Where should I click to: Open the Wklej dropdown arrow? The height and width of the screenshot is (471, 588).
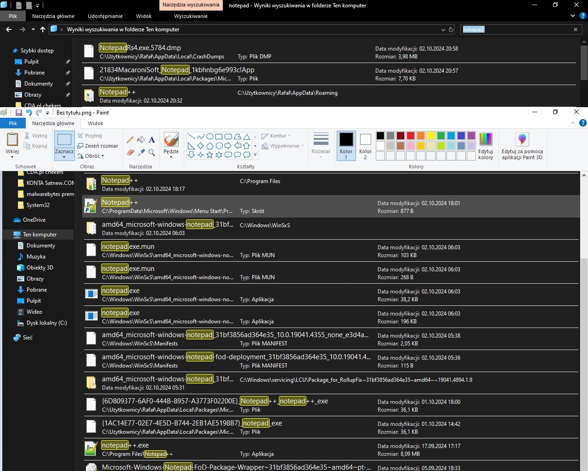(12, 157)
